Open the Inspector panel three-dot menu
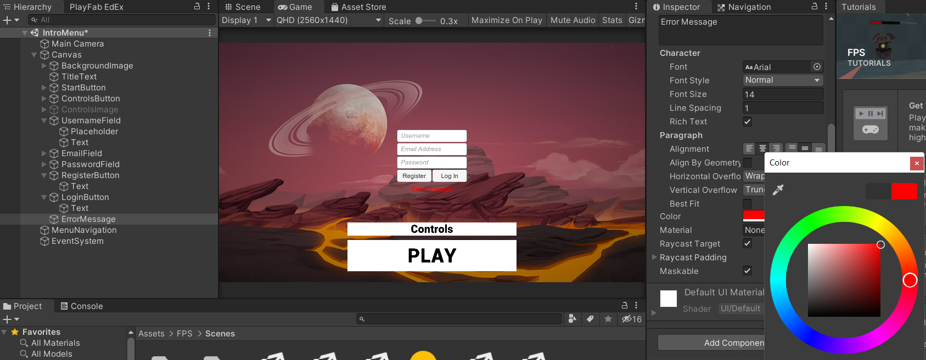The image size is (926, 360). (x=826, y=7)
